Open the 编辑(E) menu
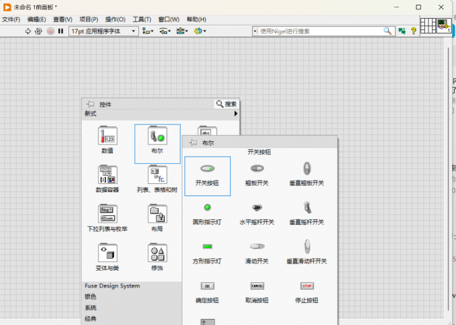Screen dimensions: 456x325 tap(37, 19)
